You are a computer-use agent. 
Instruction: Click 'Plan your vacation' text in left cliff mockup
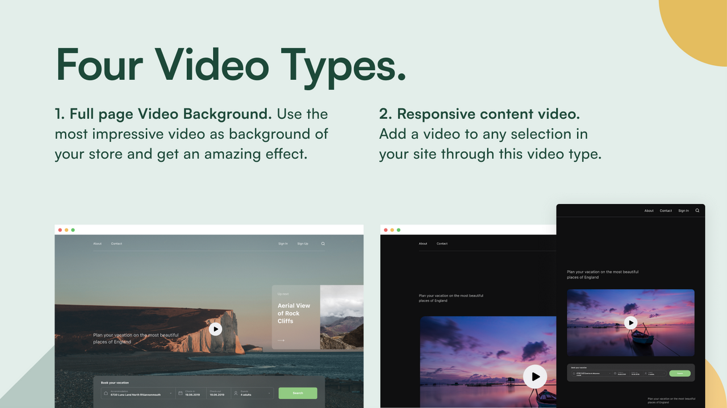click(136, 338)
